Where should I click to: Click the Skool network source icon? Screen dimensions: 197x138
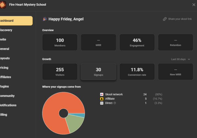coord(102,94)
